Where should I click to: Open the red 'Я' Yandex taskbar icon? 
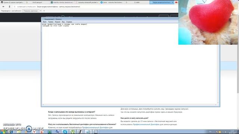[x=41, y=132]
